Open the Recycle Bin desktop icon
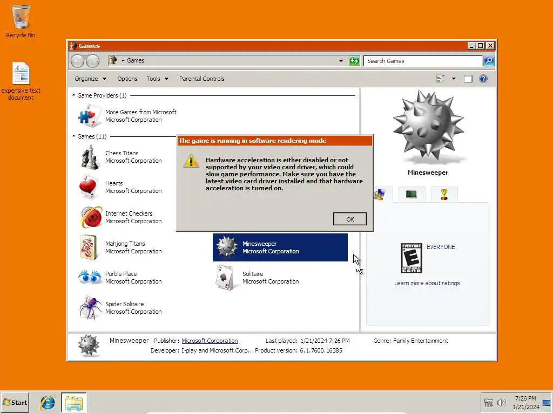The image size is (553, 414). pyautogui.click(x=21, y=22)
